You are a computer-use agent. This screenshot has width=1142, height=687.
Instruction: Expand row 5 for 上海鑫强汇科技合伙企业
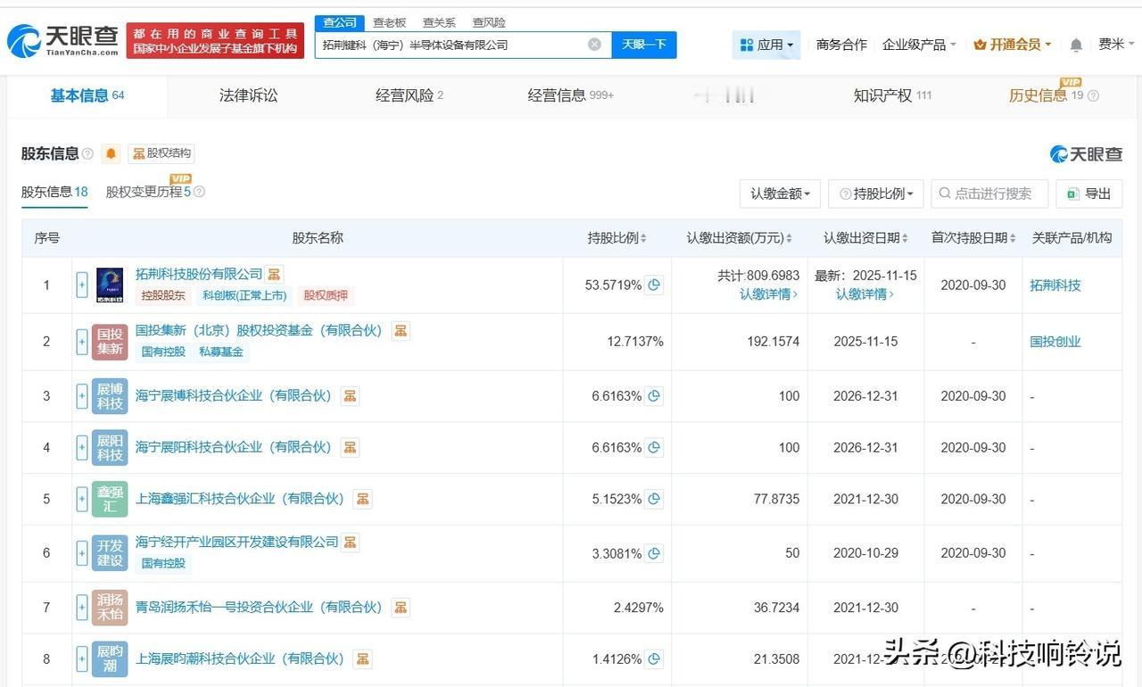82,499
